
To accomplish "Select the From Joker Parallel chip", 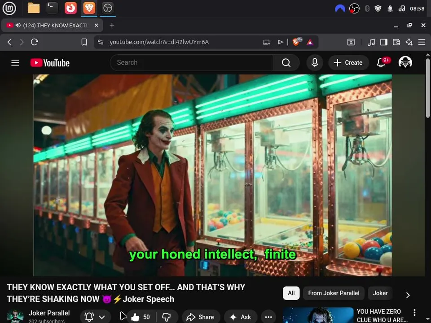I will pyautogui.click(x=334, y=293).
